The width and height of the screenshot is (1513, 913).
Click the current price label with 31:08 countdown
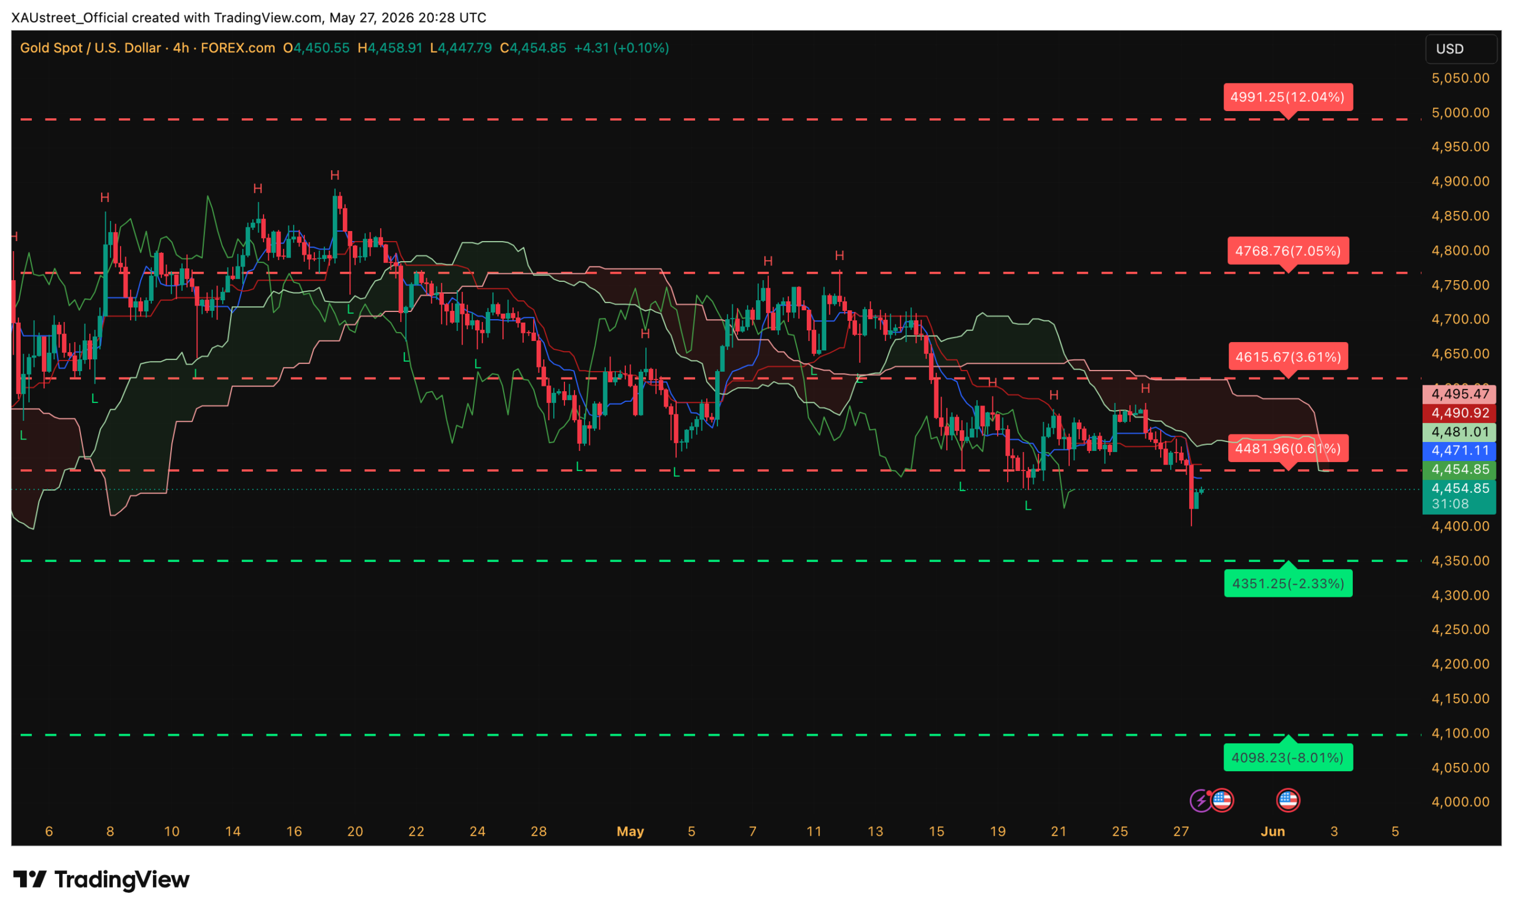[x=1459, y=496]
